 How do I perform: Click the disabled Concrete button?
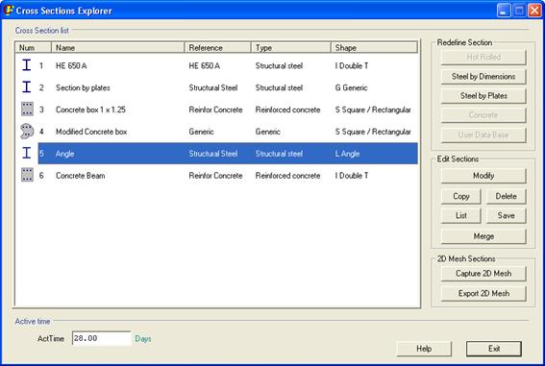(x=483, y=115)
